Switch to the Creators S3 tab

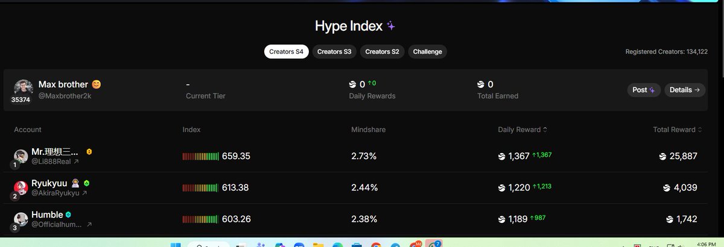pyautogui.click(x=334, y=52)
